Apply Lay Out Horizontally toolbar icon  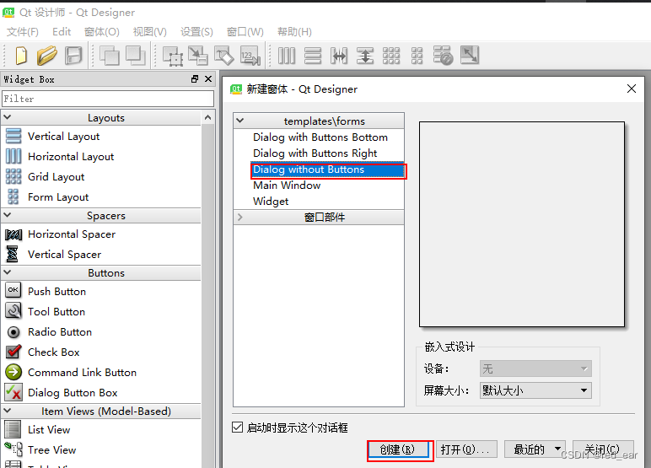(287, 56)
